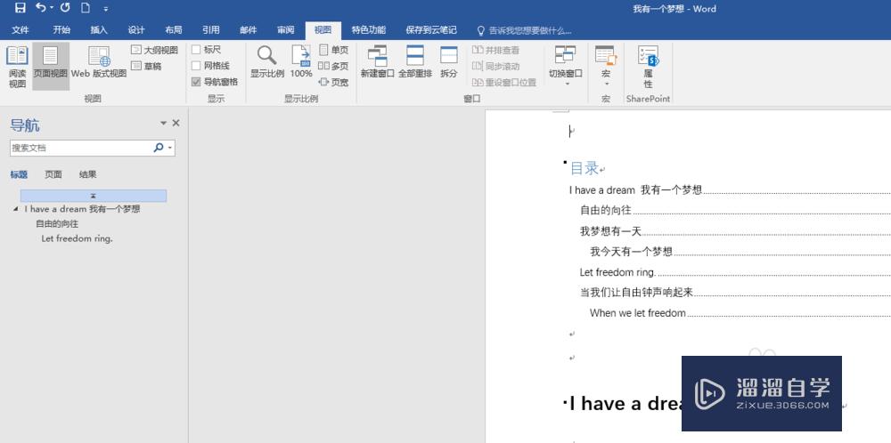The height and width of the screenshot is (443, 891).
Task: Click 全部重排 arrange all icon
Action: coord(415,62)
